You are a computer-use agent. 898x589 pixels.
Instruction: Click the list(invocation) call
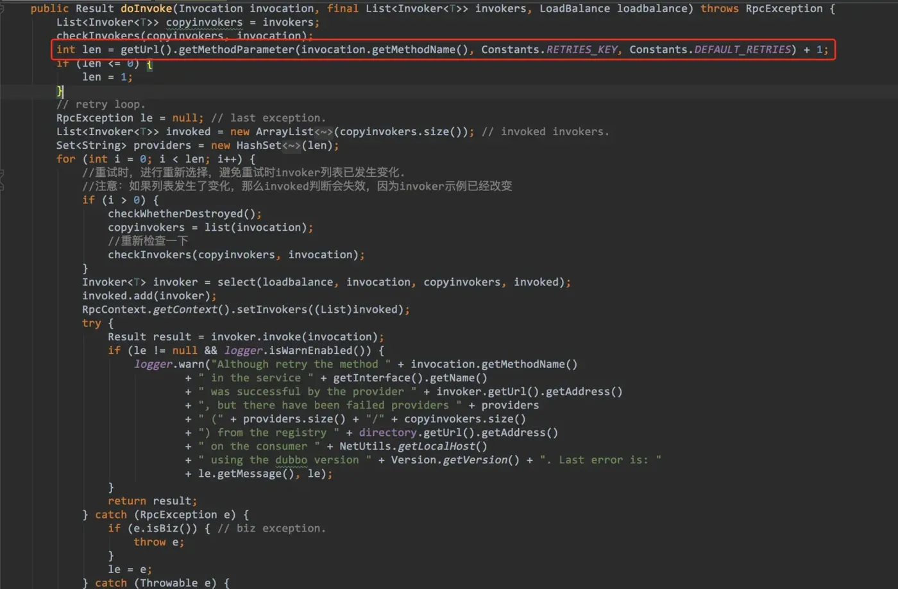tap(255, 228)
